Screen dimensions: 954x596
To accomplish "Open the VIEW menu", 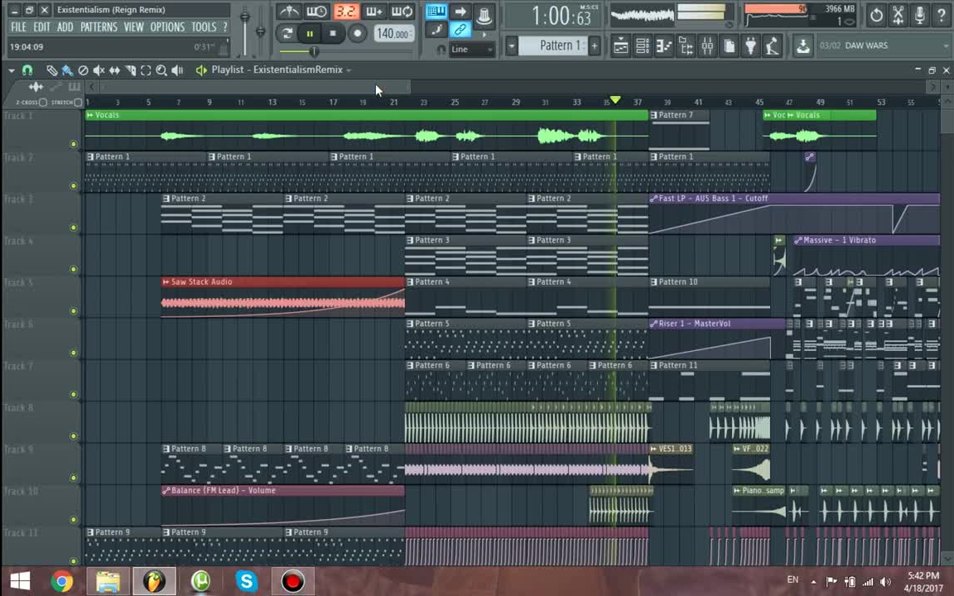I will (x=133, y=27).
